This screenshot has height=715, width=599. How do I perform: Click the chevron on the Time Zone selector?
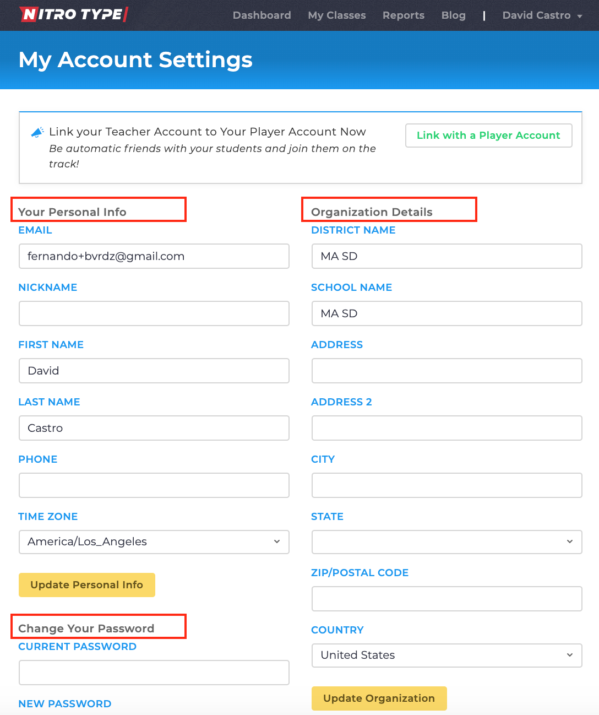point(276,541)
